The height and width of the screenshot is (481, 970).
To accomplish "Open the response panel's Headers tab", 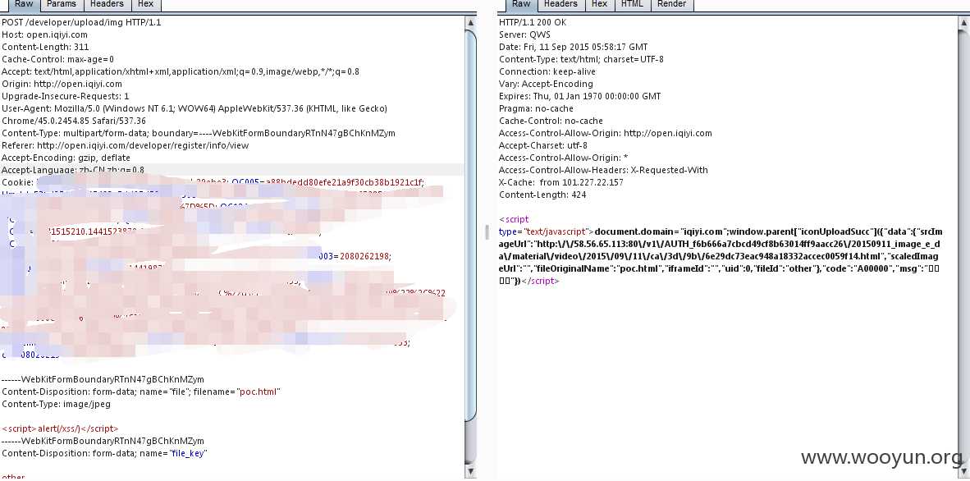I will pos(560,4).
